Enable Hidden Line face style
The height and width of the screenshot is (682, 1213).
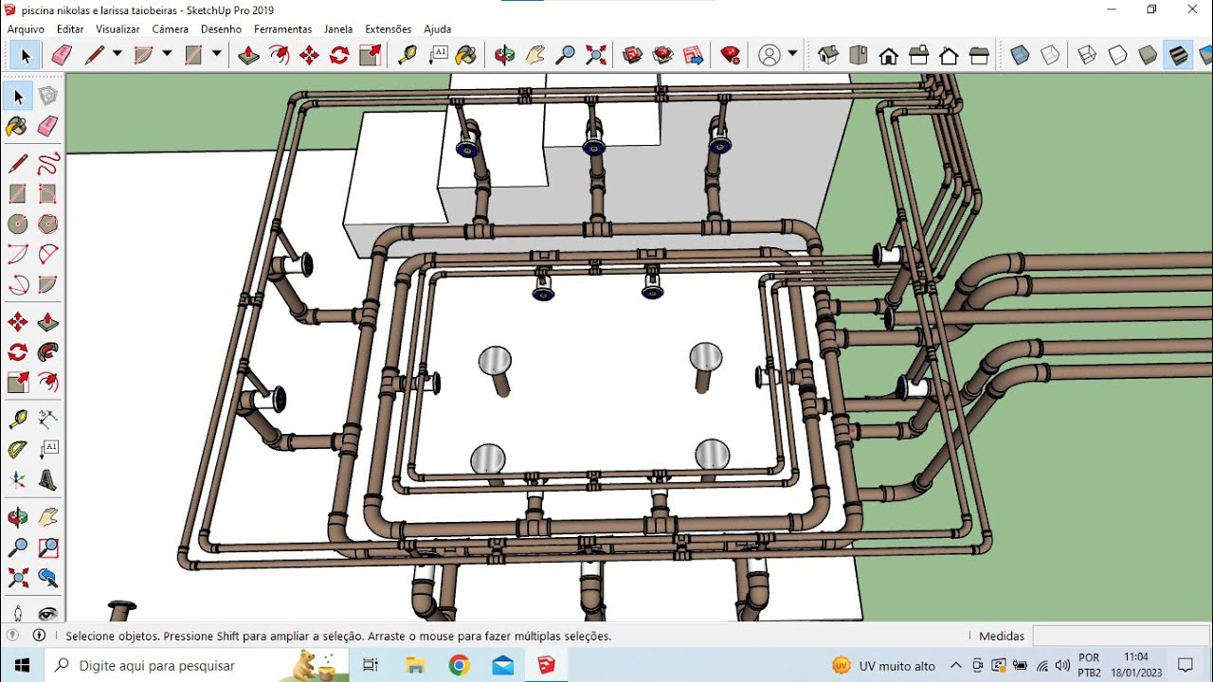[1118, 55]
